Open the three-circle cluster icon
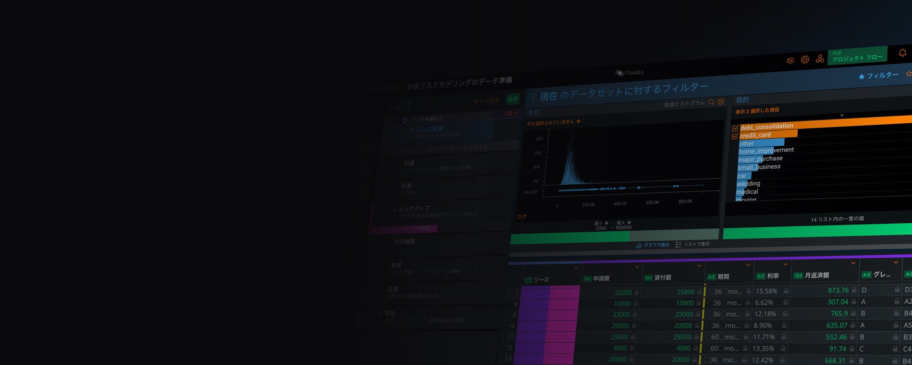Screen dimensions: 912x365 [820, 58]
